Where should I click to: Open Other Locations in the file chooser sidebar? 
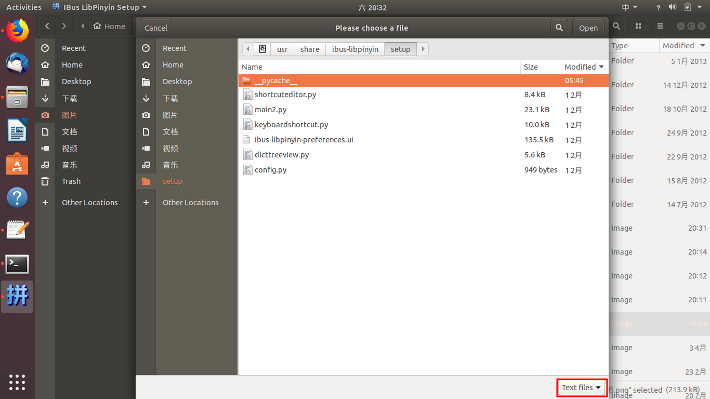[x=186, y=203]
